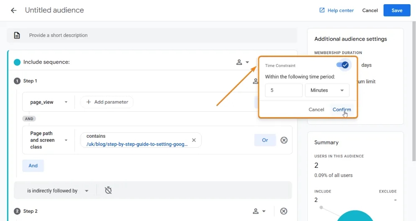416x221 pixels.
Task: Click the 'Provide a short description' field
Action: tap(152, 35)
